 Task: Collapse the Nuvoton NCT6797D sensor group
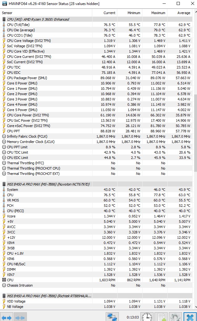point(4,184)
